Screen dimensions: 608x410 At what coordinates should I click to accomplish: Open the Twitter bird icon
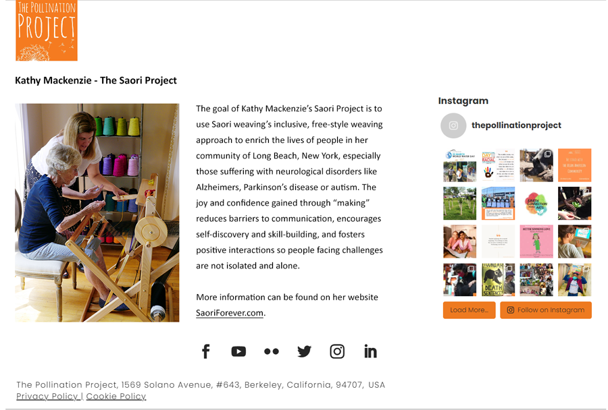[305, 351]
